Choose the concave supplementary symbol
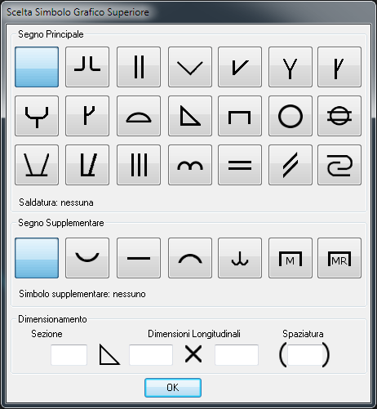The height and width of the screenshot is (409, 377). (x=87, y=258)
